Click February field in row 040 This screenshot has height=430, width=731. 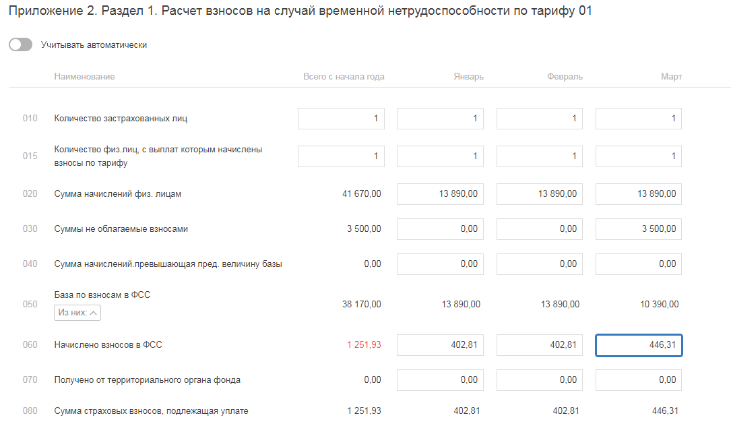(x=539, y=264)
